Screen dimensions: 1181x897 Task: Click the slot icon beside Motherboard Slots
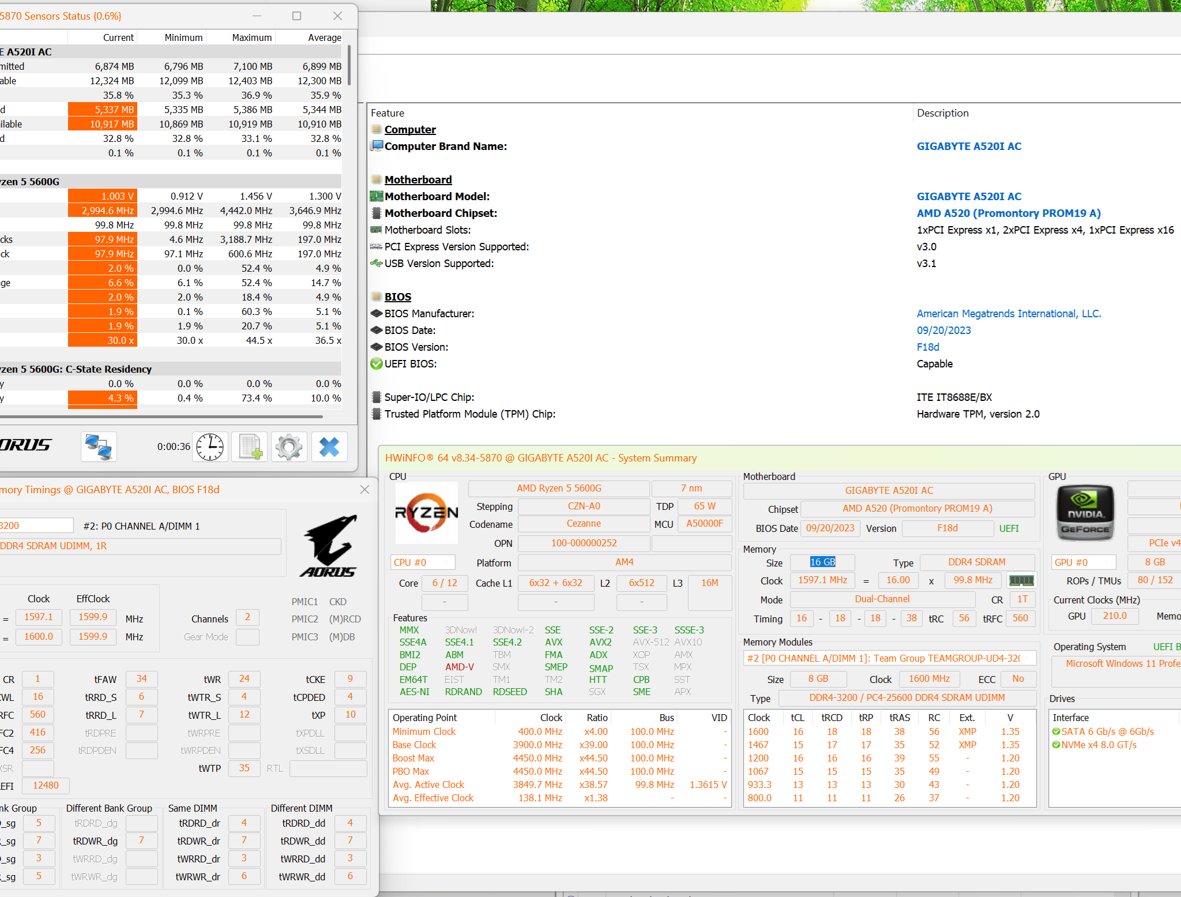(x=376, y=230)
